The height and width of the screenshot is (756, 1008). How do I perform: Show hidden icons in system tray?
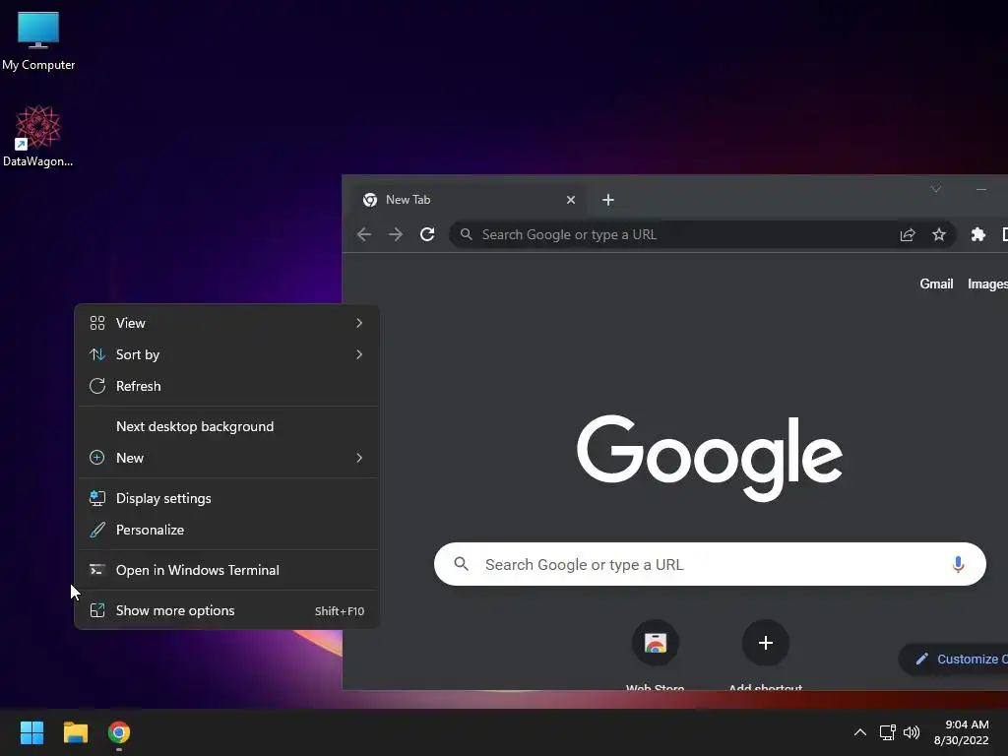point(859,732)
